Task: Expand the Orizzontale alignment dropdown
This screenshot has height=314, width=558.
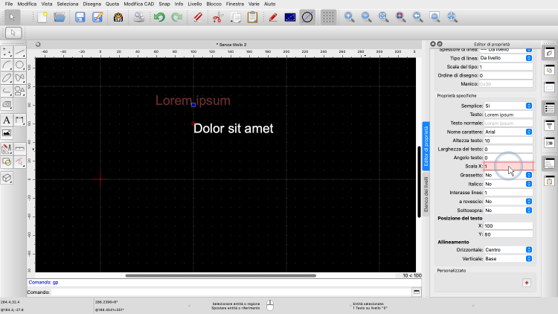Action: tap(508, 249)
